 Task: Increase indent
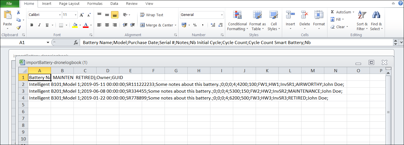click(133, 25)
